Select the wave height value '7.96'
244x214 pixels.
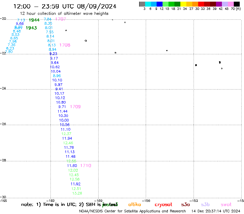click(x=13, y=41)
